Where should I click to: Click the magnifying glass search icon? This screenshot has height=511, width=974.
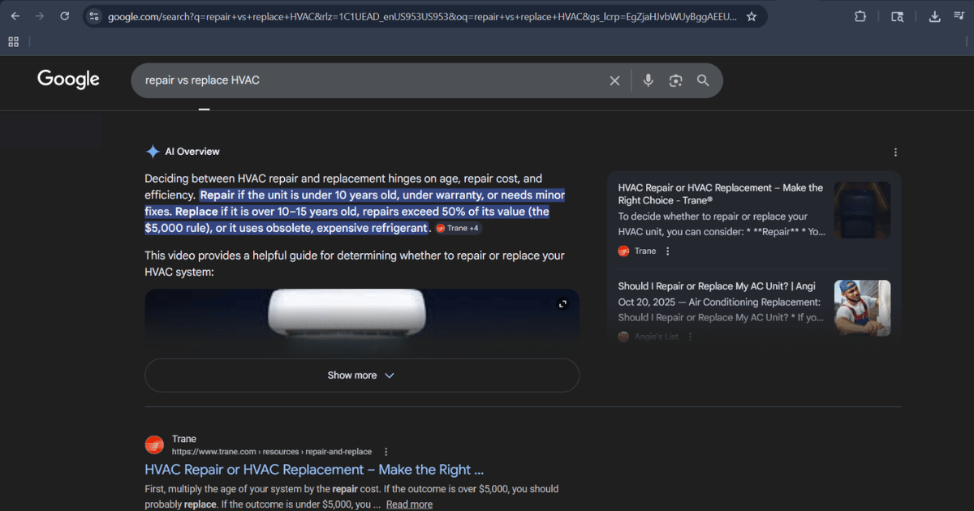(x=703, y=80)
